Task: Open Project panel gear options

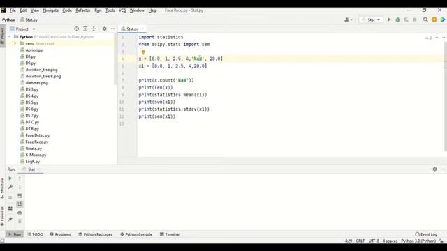Action: coord(104,29)
